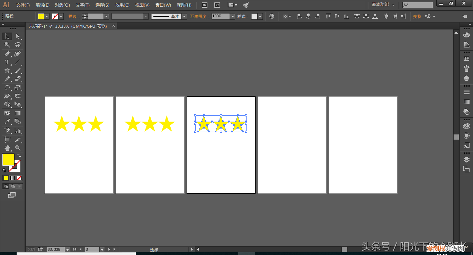Image resolution: width=473 pixels, height=255 pixels.
Task: Activate the Eyedropper tool
Action: click(7, 122)
